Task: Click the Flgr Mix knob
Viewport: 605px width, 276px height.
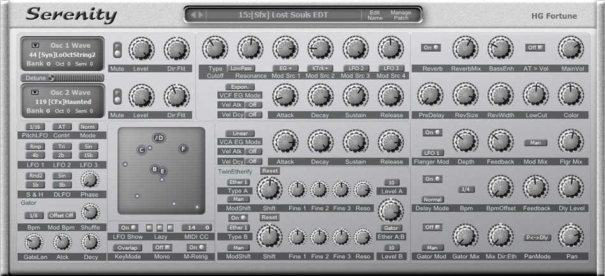Action: [x=571, y=142]
